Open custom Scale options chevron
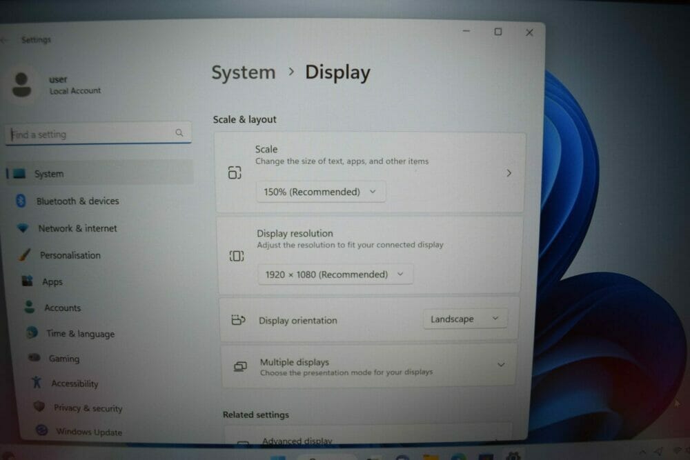The width and height of the screenshot is (690, 460). click(x=509, y=173)
